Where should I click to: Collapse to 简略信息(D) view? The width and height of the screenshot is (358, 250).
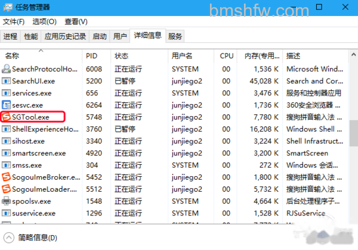point(30,237)
